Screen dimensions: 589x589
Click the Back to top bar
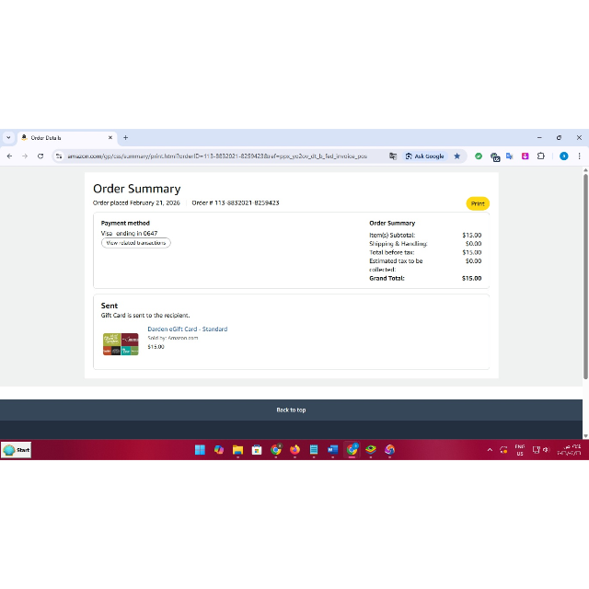(291, 410)
